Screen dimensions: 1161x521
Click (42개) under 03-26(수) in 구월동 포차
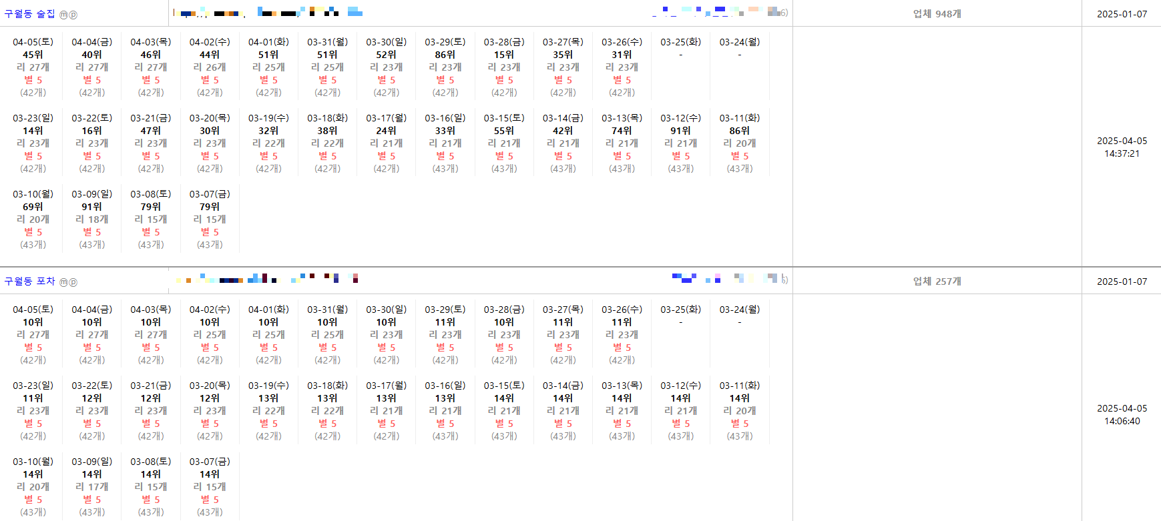(x=622, y=360)
